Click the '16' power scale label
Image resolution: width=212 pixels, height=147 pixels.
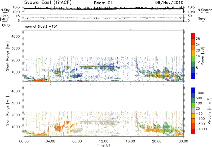[198, 56]
